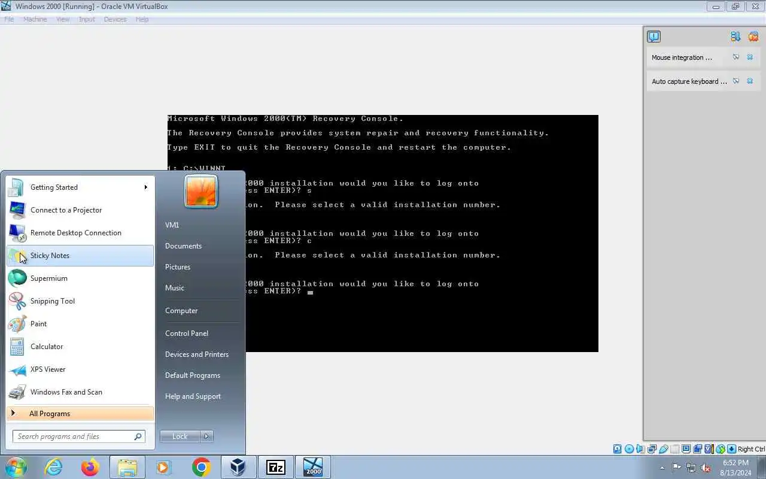The height and width of the screenshot is (479, 766).
Task: Click the Windows Start orb
Action: point(16,467)
